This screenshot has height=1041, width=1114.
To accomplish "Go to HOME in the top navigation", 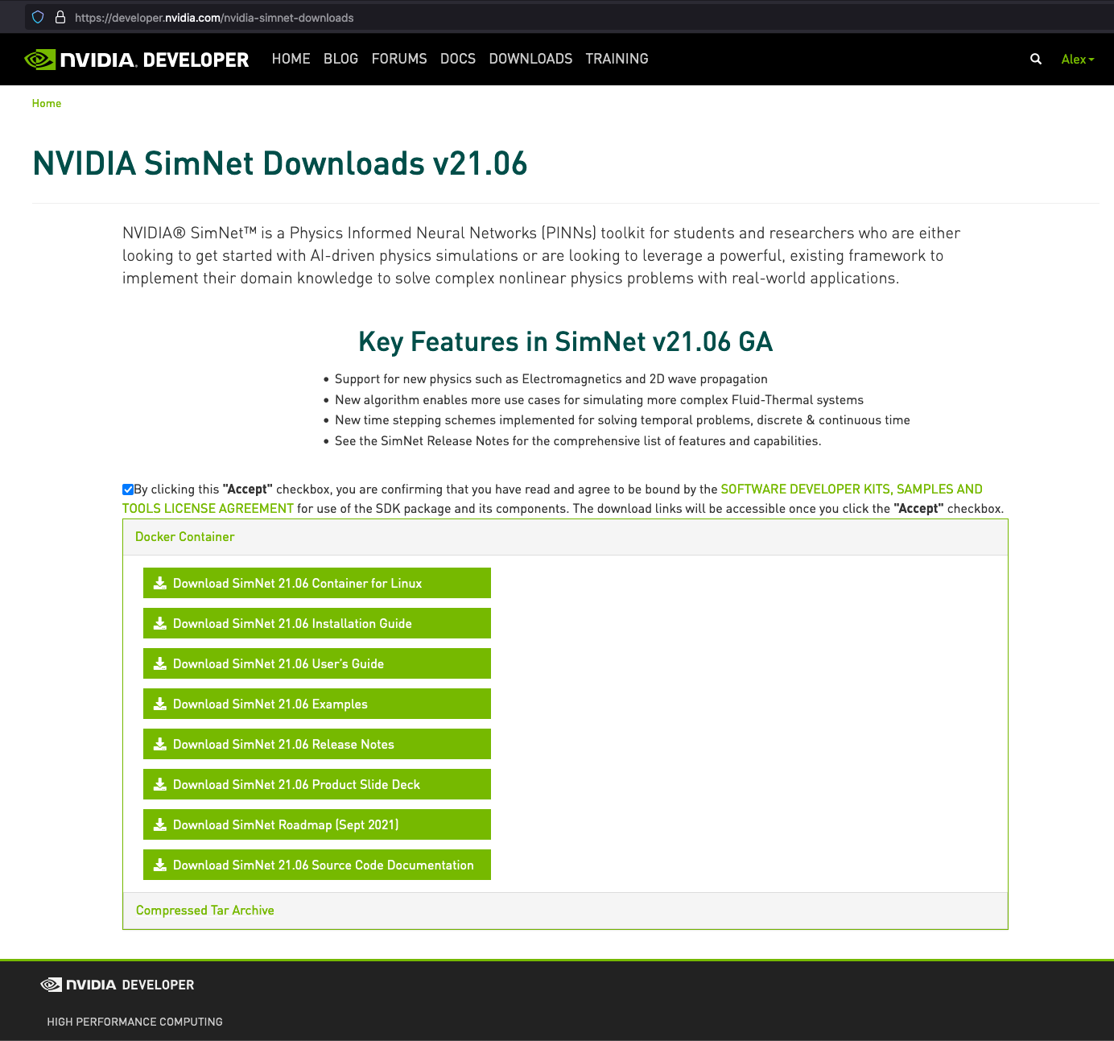I will coord(291,59).
